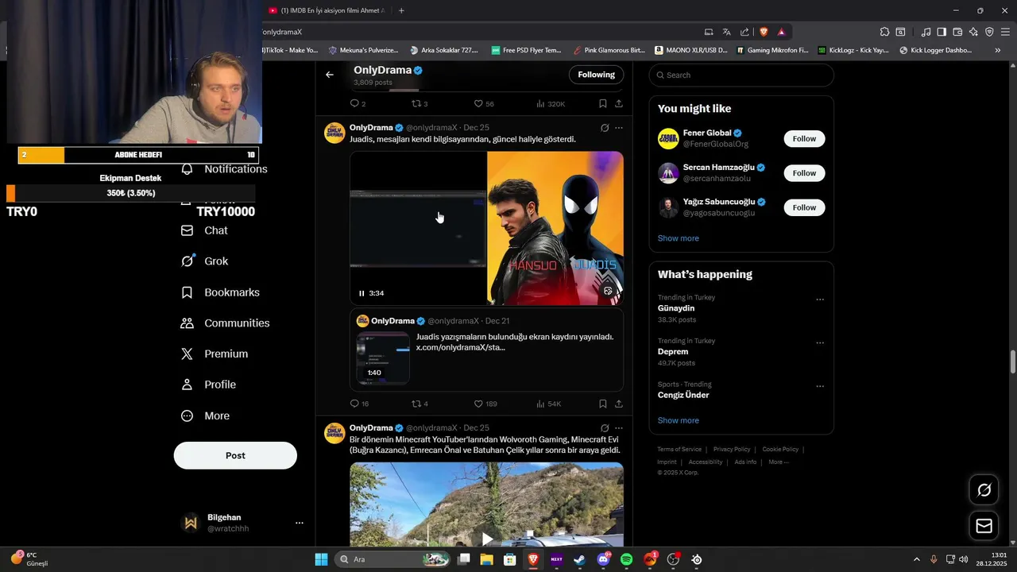The width and height of the screenshot is (1017, 572).
Task: Open the Deprem trending topic
Action: (x=673, y=351)
